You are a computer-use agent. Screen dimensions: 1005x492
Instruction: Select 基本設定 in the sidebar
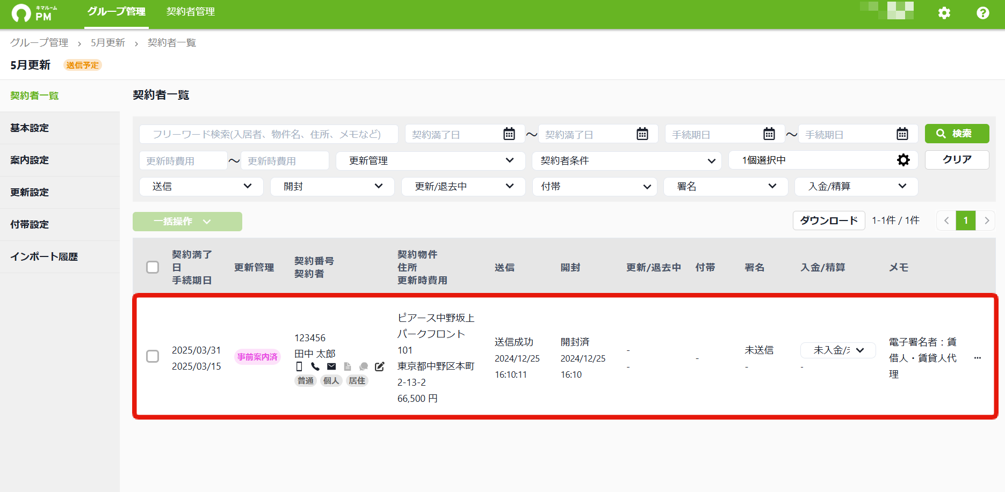pos(60,128)
